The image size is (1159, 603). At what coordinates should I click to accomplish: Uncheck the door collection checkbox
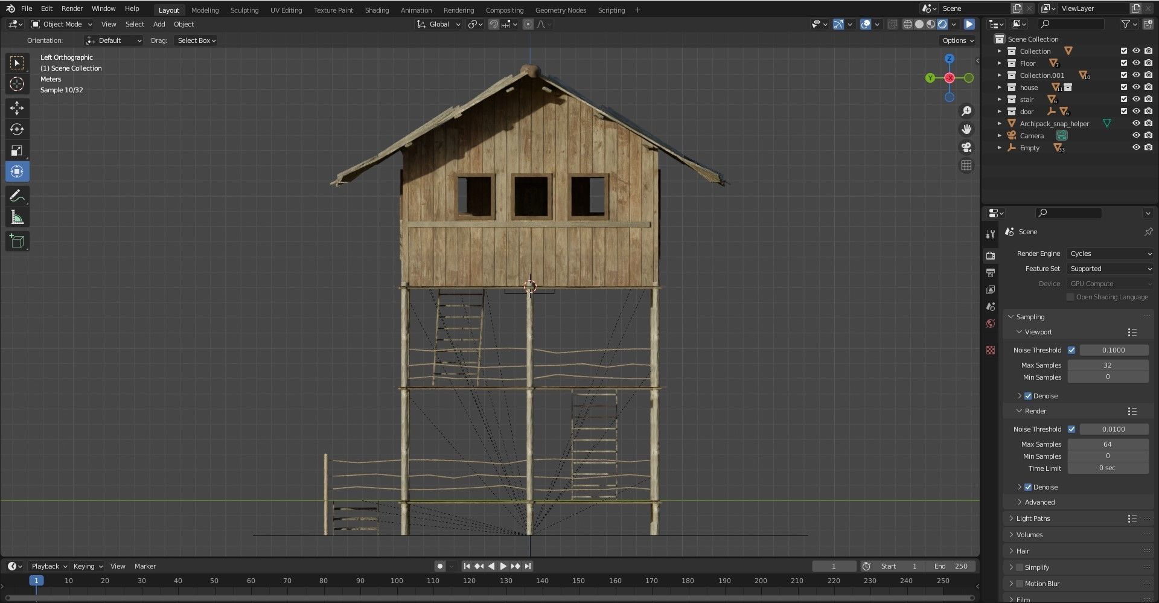tap(1123, 112)
